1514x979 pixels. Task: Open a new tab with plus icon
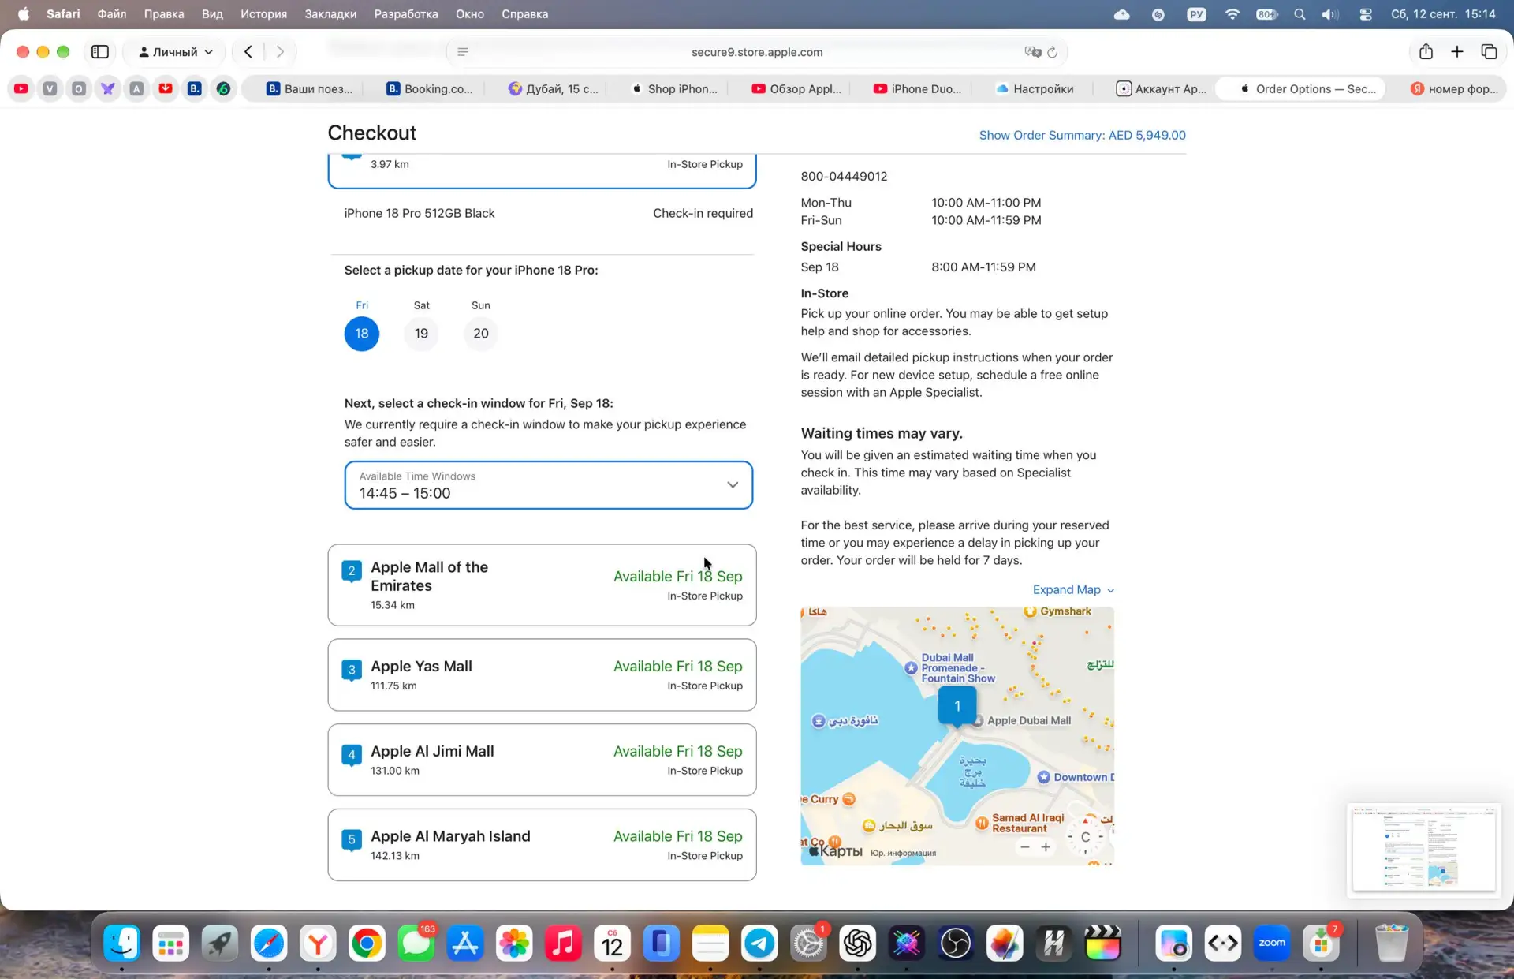point(1457,52)
